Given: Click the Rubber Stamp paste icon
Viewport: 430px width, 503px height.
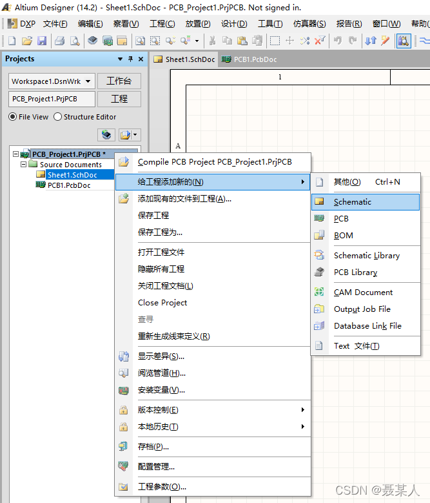Looking at the screenshot, I should click(257, 41).
